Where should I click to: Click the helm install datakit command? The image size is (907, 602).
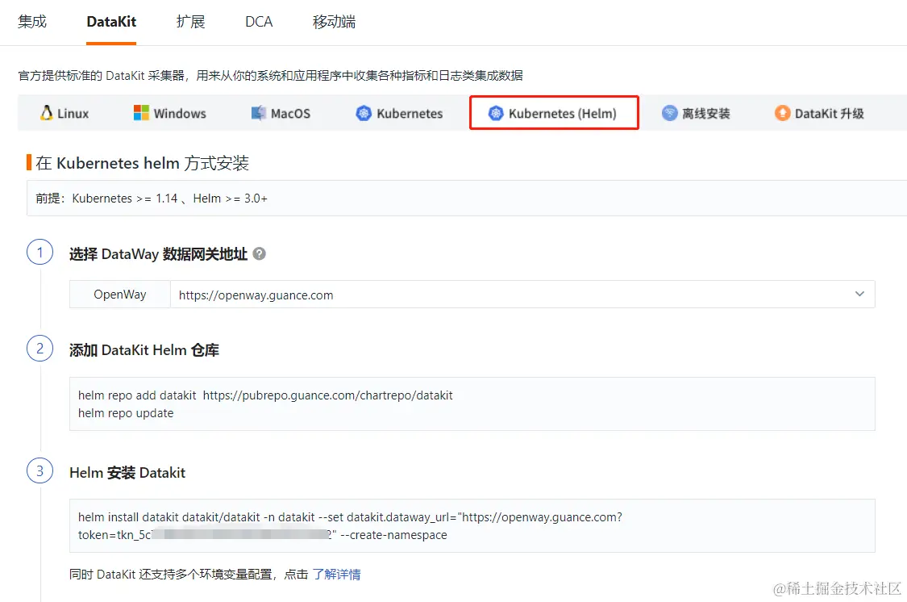point(350,517)
